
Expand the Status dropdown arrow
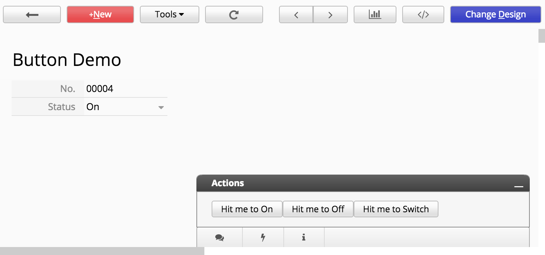pos(161,107)
